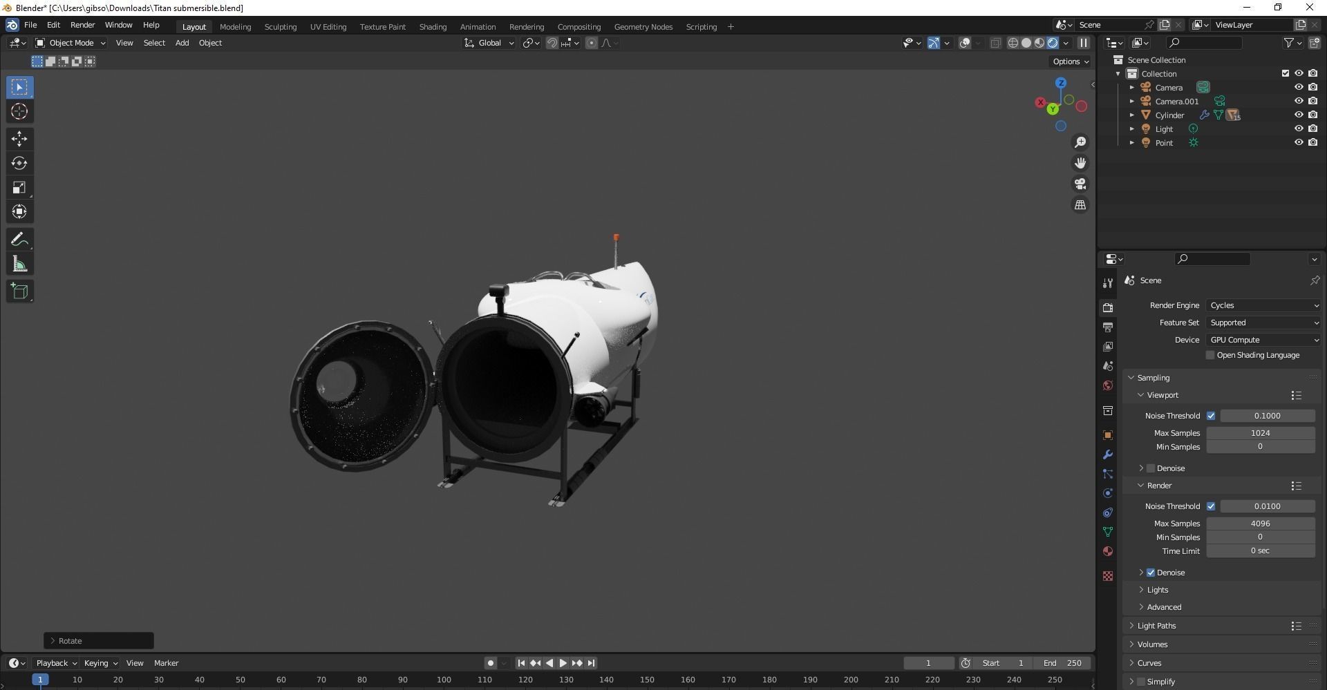The height and width of the screenshot is (690, 1327).
Task: Select the Measure tool
Action: pyautogui.click(x=19, y=264)
